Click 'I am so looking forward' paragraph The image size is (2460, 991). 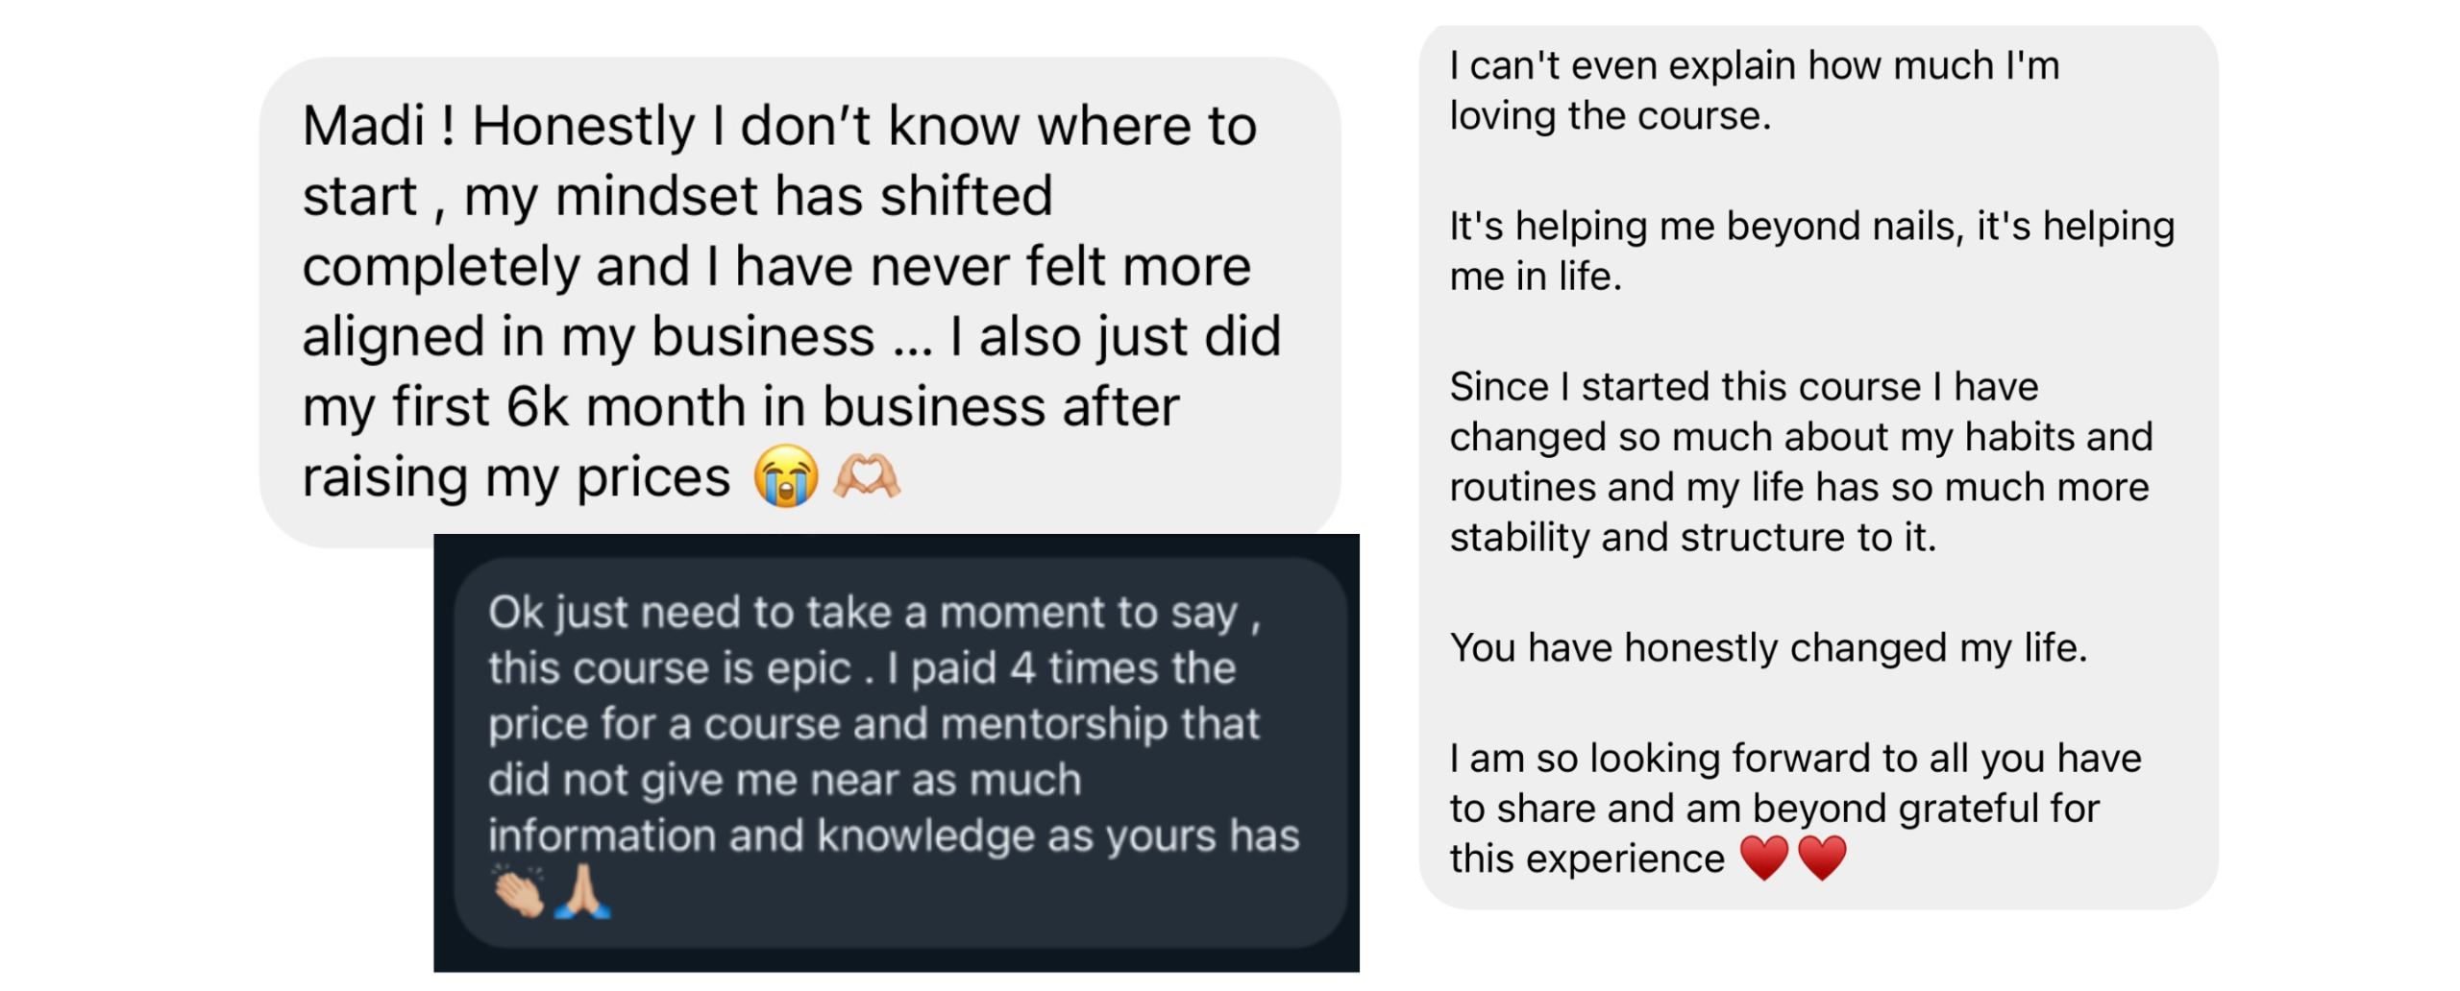(x=1795, y=808)
